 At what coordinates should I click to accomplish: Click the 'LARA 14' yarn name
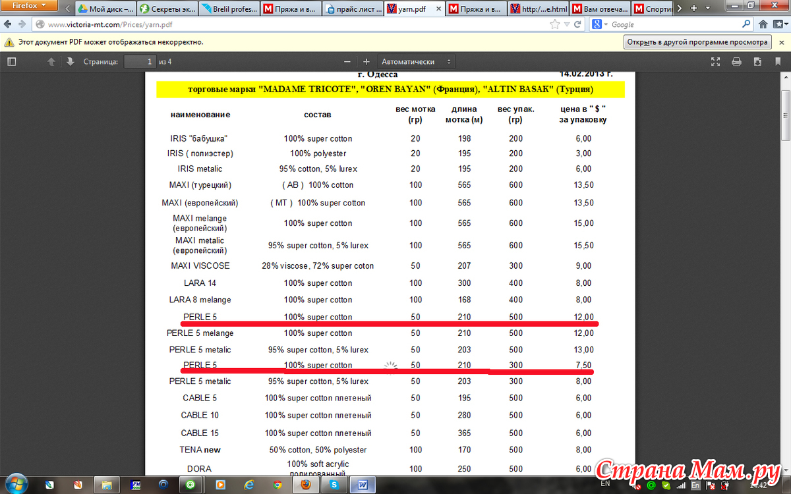(200, 283)
